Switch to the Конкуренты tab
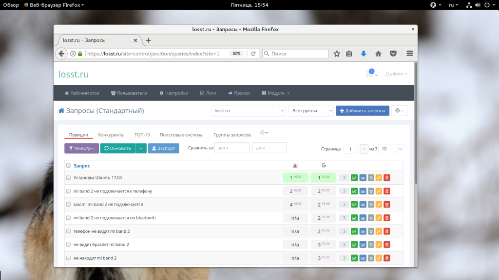The image size is (499, 280). [x=111, y=135]
